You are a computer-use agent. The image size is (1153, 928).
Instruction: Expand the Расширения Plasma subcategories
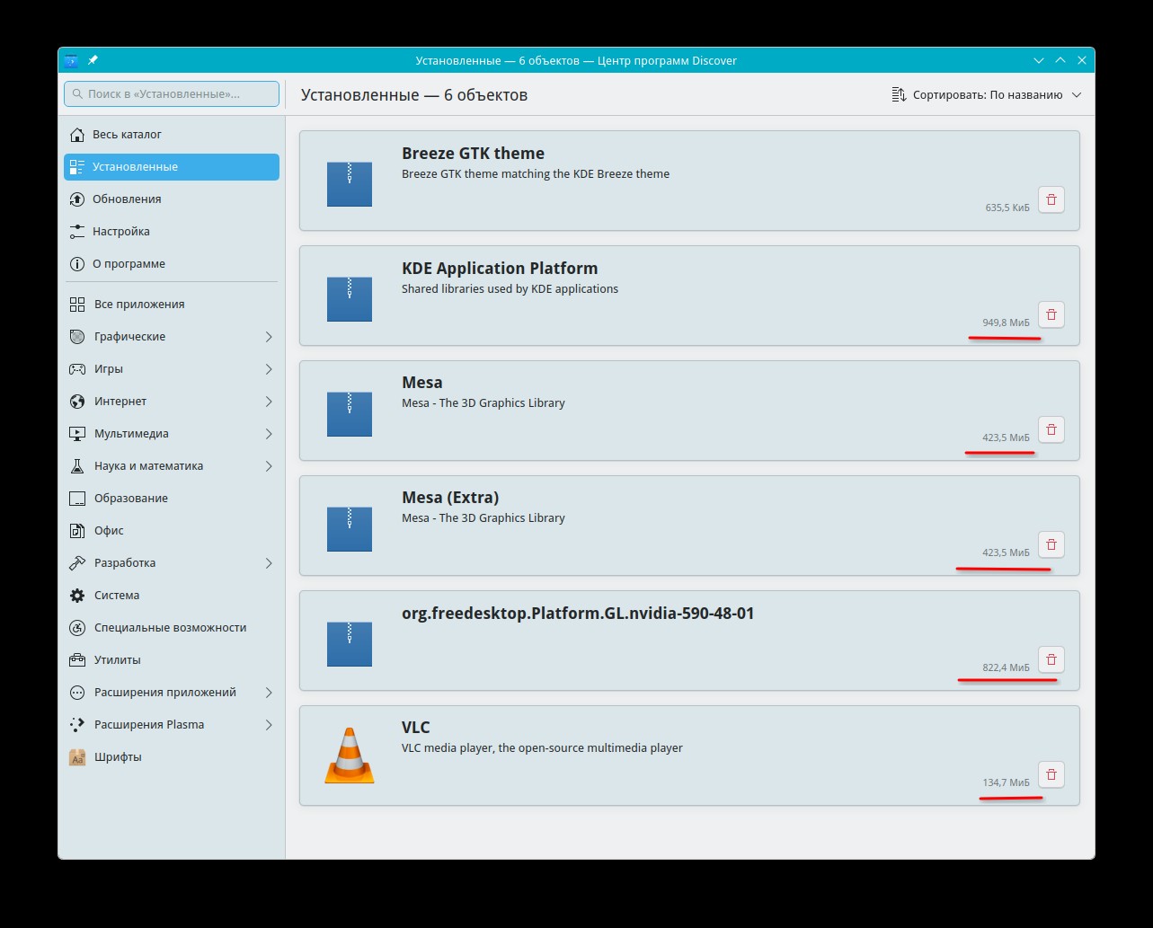(268, 725)
